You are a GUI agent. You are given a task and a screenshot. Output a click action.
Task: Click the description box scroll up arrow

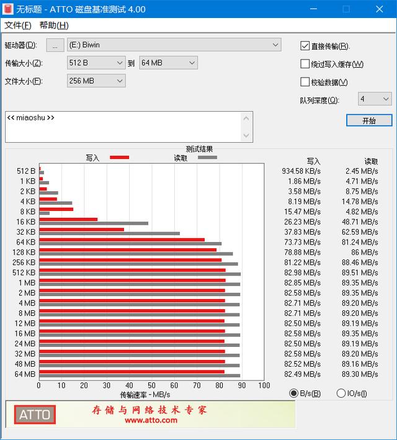246,119
